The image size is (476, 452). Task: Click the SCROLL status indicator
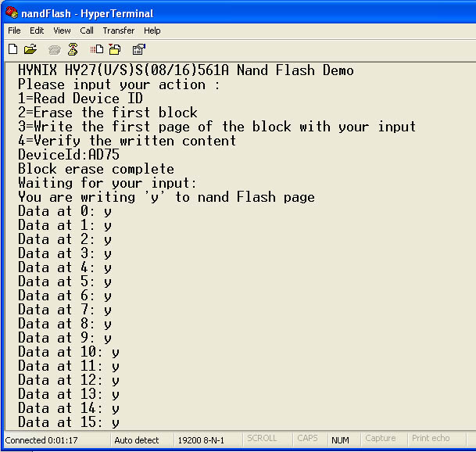268,439
